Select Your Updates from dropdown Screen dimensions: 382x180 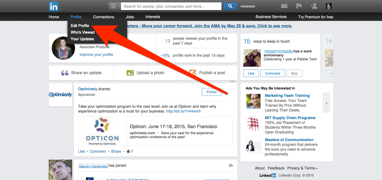pyautogui.click(x=82, y=39)
